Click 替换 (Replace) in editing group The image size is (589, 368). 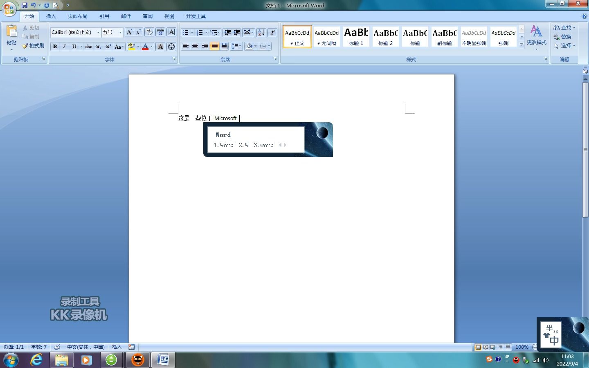562,36
